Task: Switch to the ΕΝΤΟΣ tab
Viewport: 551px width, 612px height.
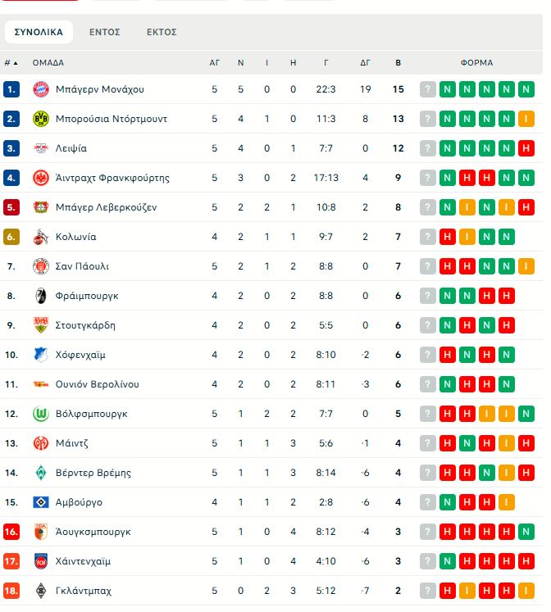Action: coord(105,32)
